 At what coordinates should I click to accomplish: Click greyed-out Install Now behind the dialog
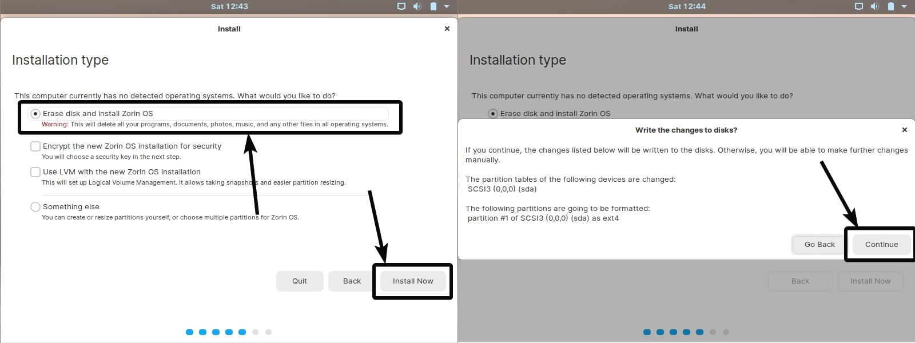click(x=870, y=281)
